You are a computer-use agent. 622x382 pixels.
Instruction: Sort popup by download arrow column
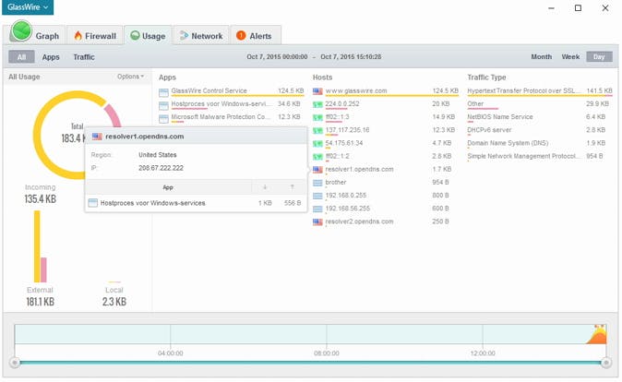coord(265,187)
